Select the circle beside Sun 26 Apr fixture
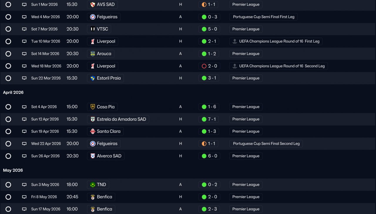This screenshot has height=214, width=376. point(8,156)
